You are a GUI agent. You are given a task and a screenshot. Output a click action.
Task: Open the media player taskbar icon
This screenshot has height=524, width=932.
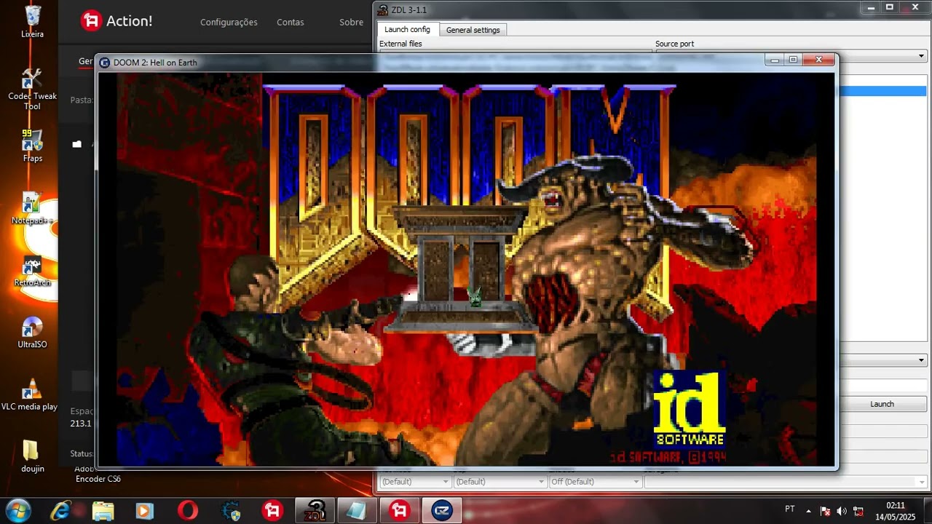pos(145,510)
